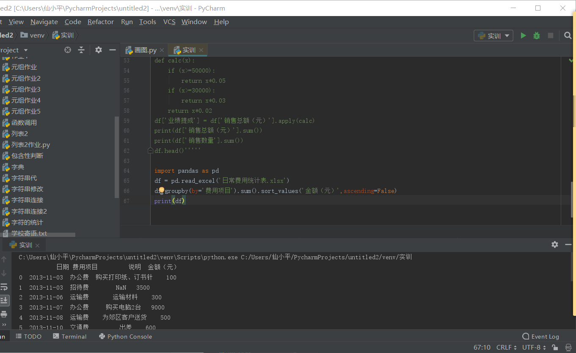Open Project panel settings gear
This screenshot has width=576, height=353.
[x=99, y=50]
